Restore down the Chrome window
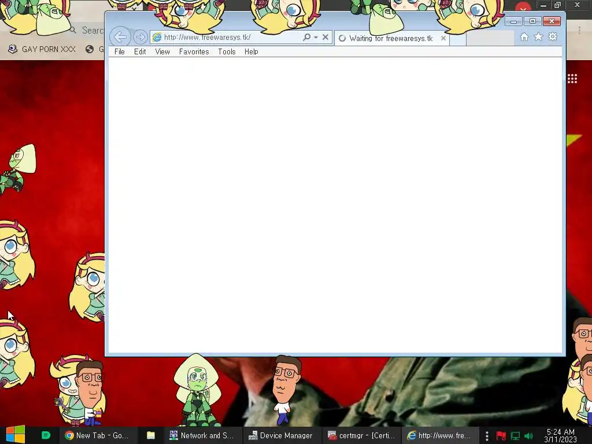Viewport: 592px width, 444px height. coord(557,5)
